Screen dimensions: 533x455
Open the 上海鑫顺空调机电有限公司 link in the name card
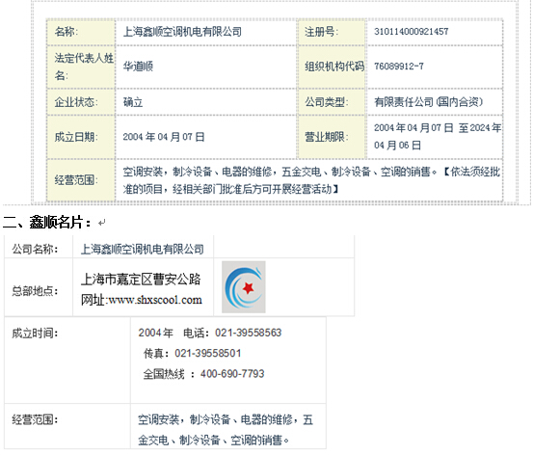coord(142,250)
